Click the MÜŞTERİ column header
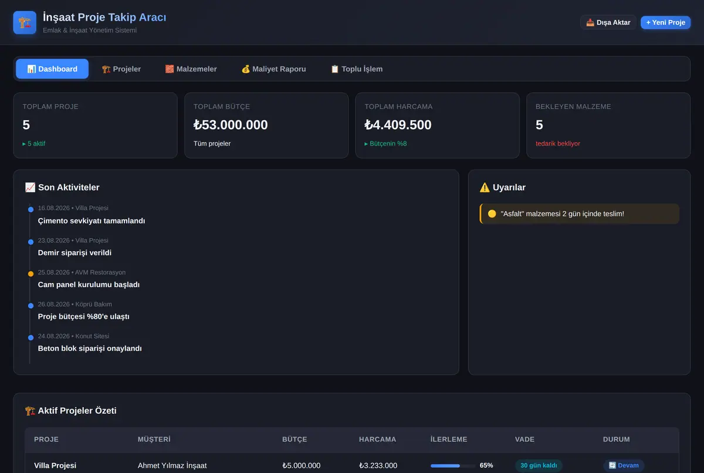704x473 pixels. pos(154,440)
